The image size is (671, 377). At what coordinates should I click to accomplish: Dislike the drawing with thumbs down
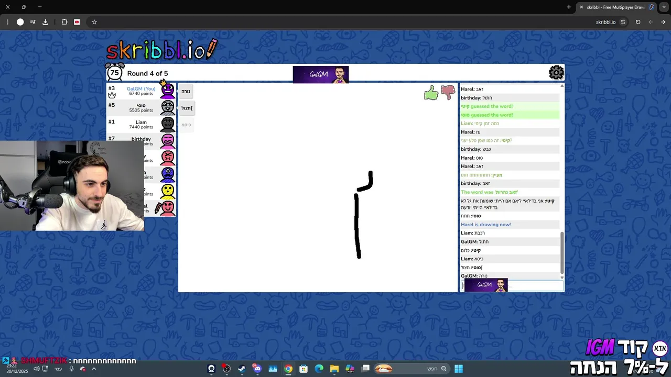pyautogui.click(x=448, y=93)
